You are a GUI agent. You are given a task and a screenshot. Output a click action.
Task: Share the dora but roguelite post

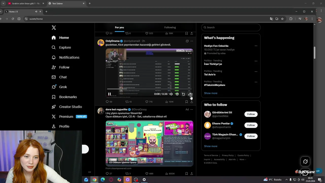(192, 174)
